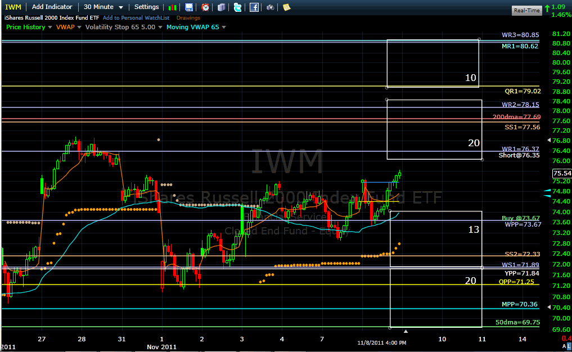This screenshot has width=572, height=352.
Task: Toggle the Real-Time button
Action: click(x=527, y=10)
